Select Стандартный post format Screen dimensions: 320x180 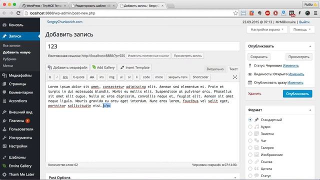pos(250,119)
